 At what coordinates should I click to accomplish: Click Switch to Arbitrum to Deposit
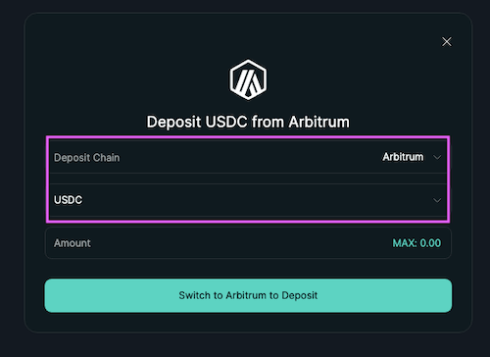pos(248,295)
